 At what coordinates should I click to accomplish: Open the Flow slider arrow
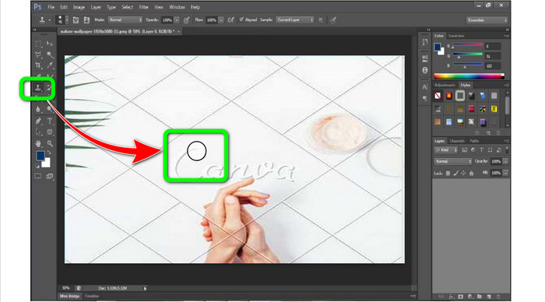point(221,20)
